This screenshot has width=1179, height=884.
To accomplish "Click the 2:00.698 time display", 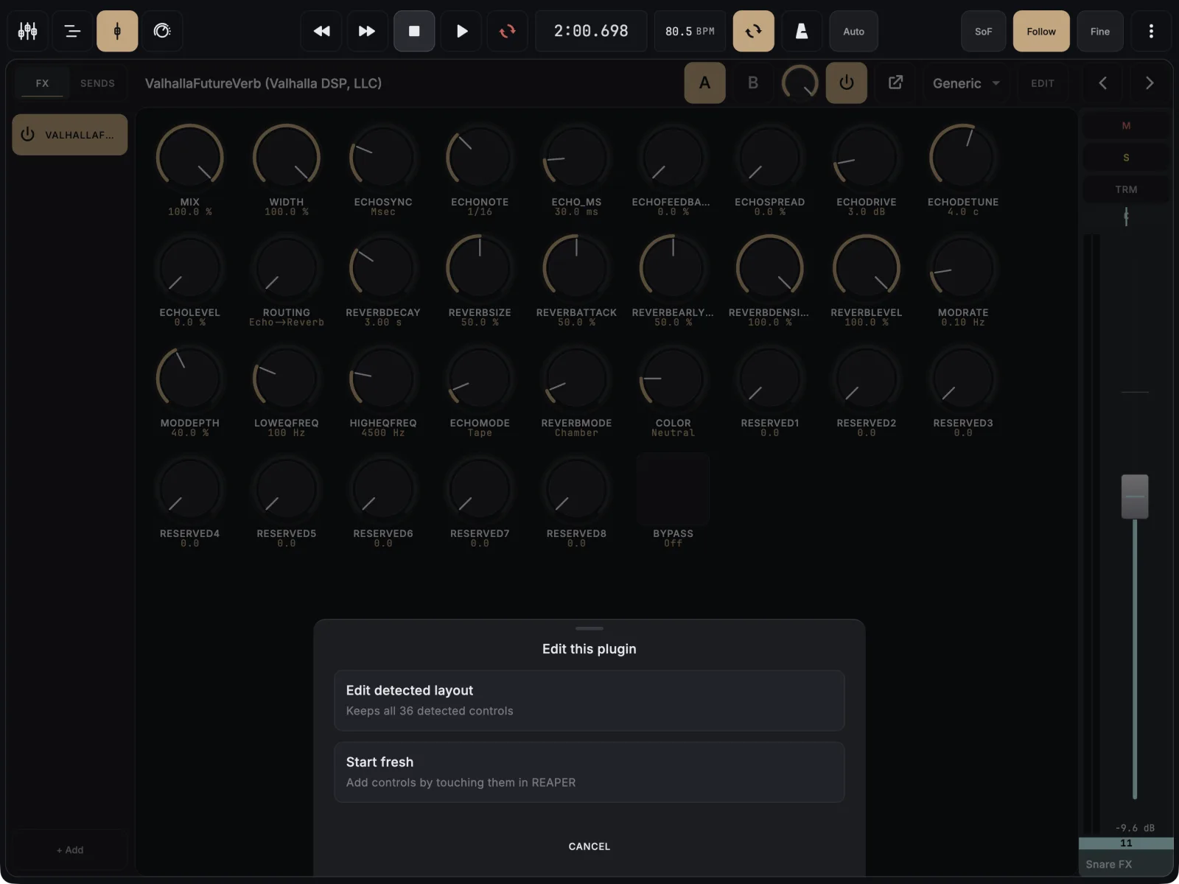I will [x=591, y=31].
